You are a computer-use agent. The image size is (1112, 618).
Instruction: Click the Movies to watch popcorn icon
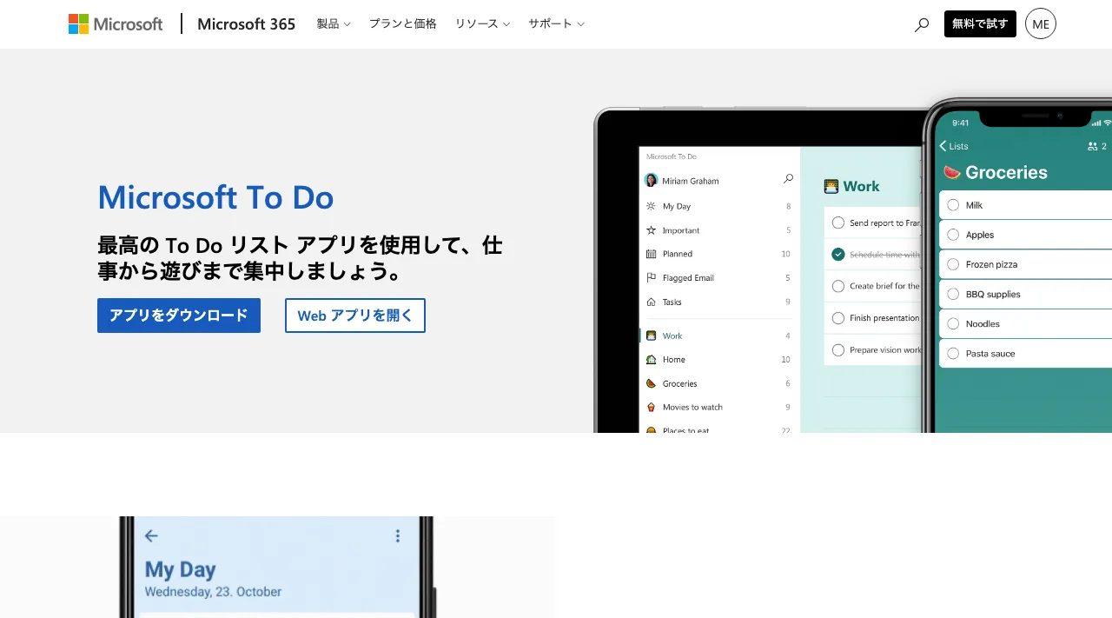(652, 407)
